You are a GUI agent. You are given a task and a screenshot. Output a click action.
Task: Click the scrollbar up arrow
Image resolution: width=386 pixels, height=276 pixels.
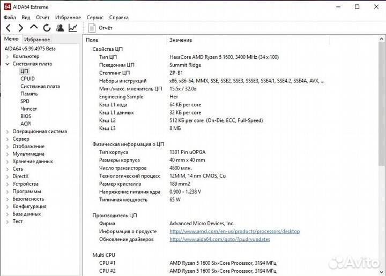click(382, 39)
